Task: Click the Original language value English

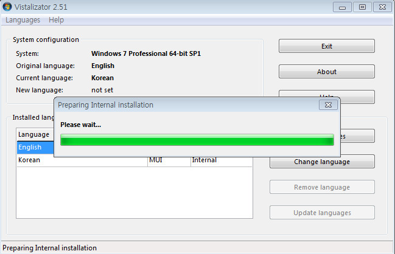Action: [x=103, y=66]
